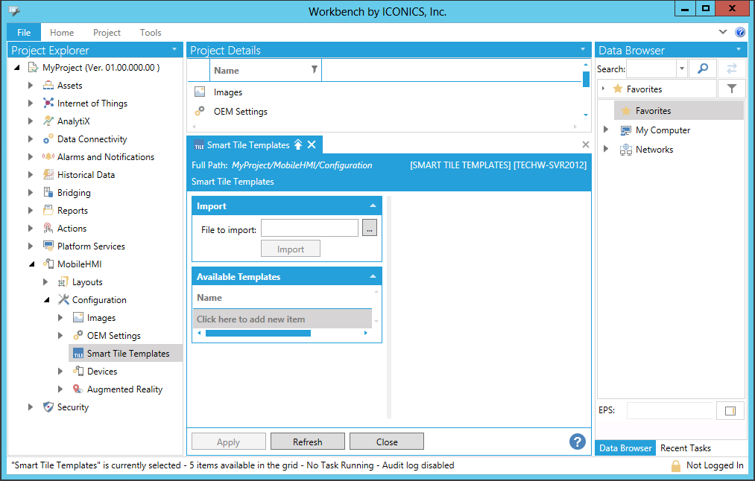Switch to the Project ribbon tab
Screen dimensions: 755x481
click(x=107, y=33)
